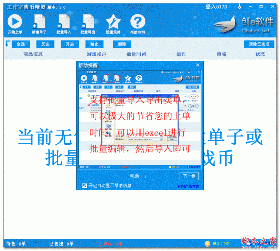Screen dimensions: 280x251
Task: Click the 操作 column header
Action: tap(181, 54)
